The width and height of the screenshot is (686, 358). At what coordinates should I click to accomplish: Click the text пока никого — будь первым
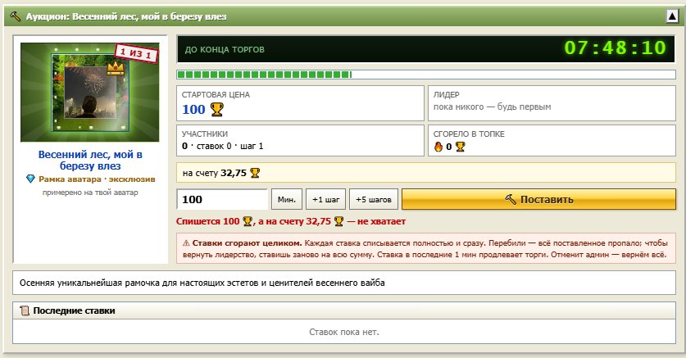pyautogui.click(x=493, y=106)
